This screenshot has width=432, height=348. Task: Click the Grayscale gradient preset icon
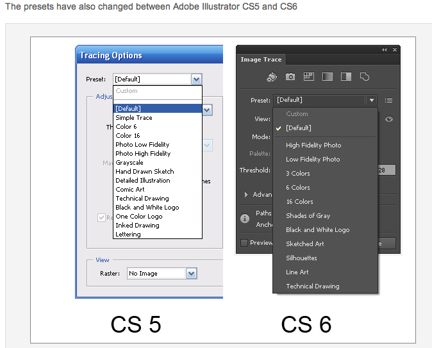pos(328,77)
